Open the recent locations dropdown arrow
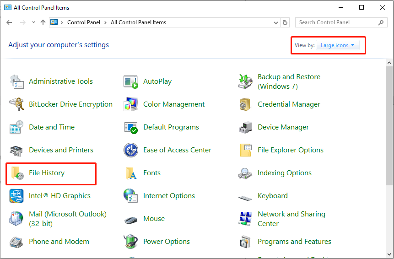Viewport: 394px width, 259px height. tap(33, 22)
